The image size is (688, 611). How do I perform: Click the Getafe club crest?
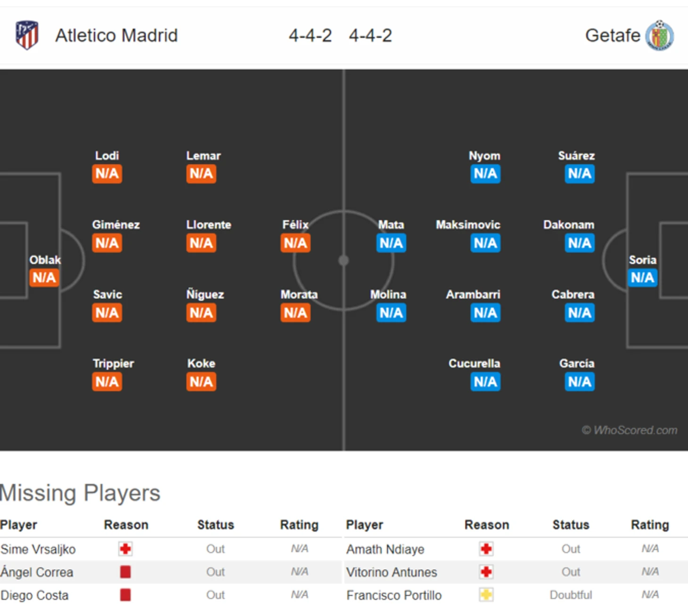coord(660,35)
